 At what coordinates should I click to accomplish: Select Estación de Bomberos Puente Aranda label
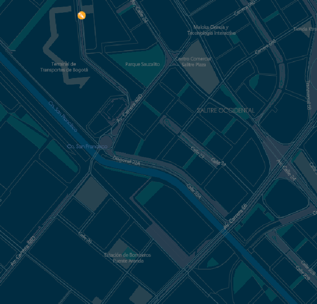tap(128, 258)
